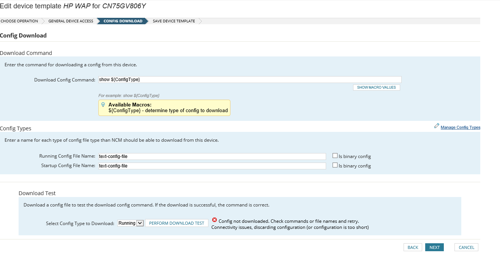Jump to Save Device Template step
This screenshot has width=500, height=255.
pos(174,21)
